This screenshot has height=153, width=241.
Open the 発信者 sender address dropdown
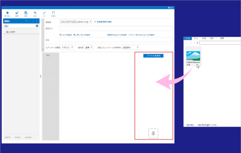(91, 22)
